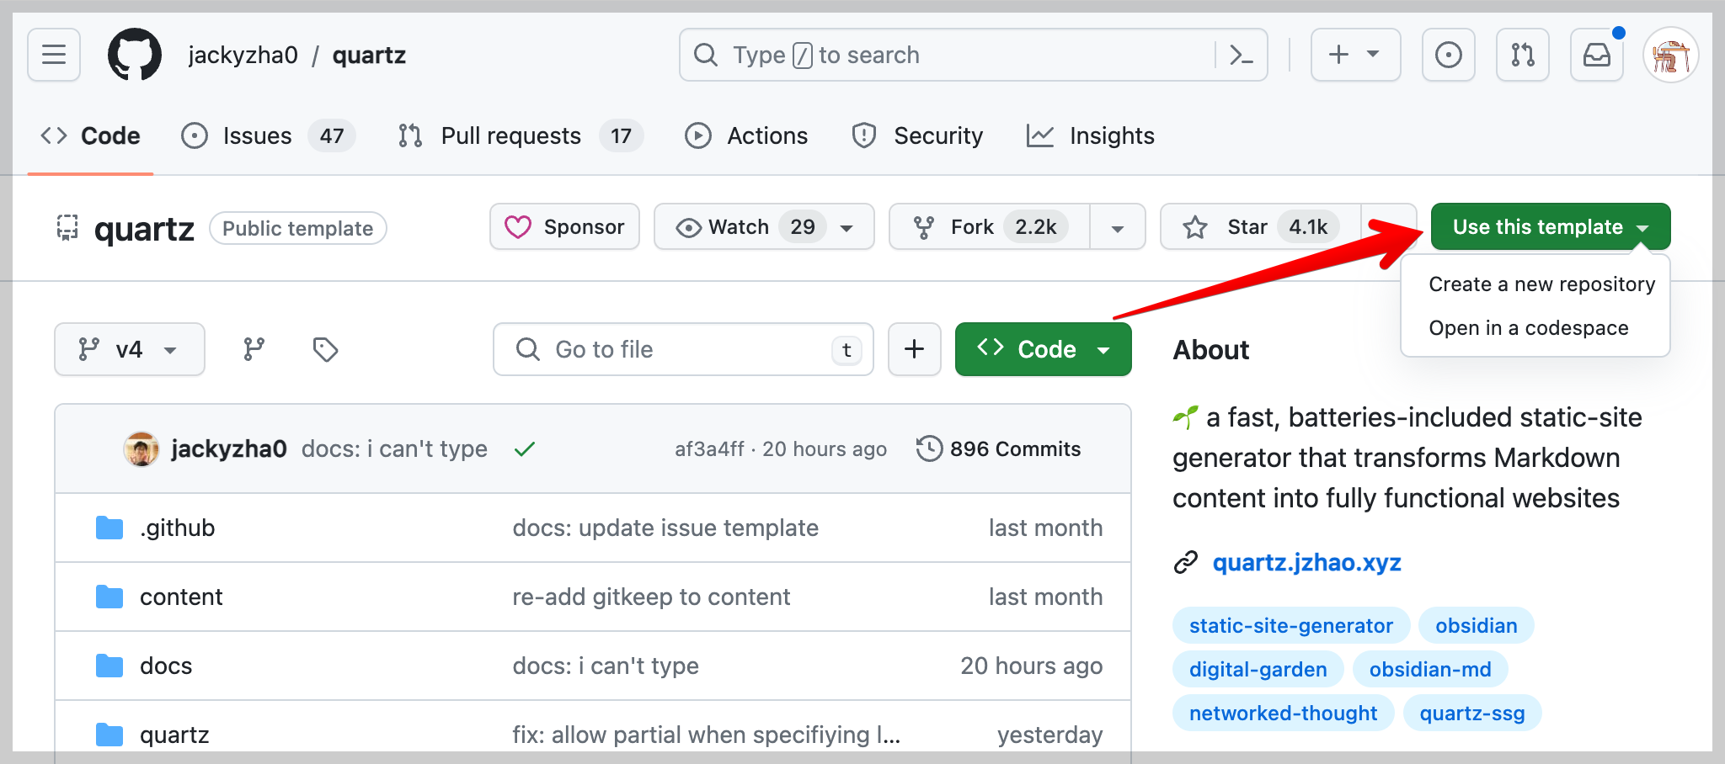Open the pull requests icon in header
The width and height of the screenshot is (1725, 764).
tap(1522, 56)
